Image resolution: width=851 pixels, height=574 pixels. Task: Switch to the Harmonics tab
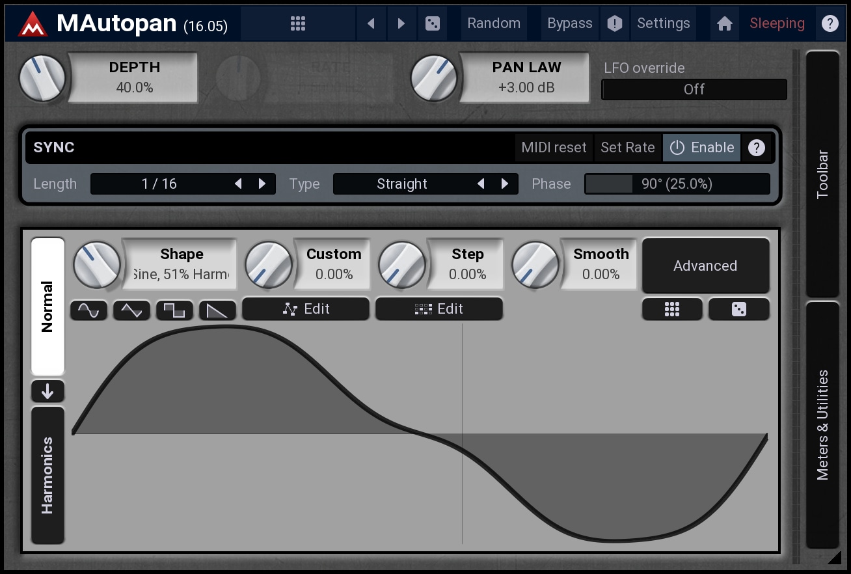[x=47, y=475]
